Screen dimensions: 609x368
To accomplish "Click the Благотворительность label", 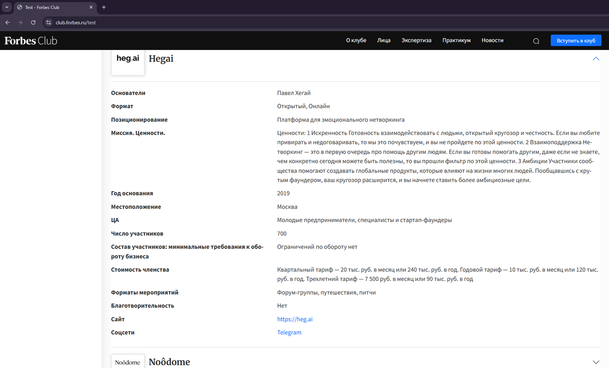I will point(143,306).
